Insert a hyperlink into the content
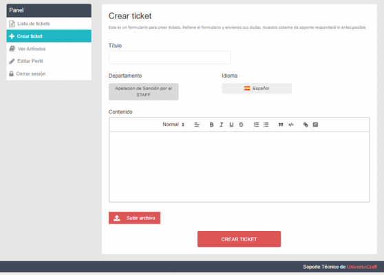Image resolution: width=384 pixels, height=275 pixels. pos(306,124)
